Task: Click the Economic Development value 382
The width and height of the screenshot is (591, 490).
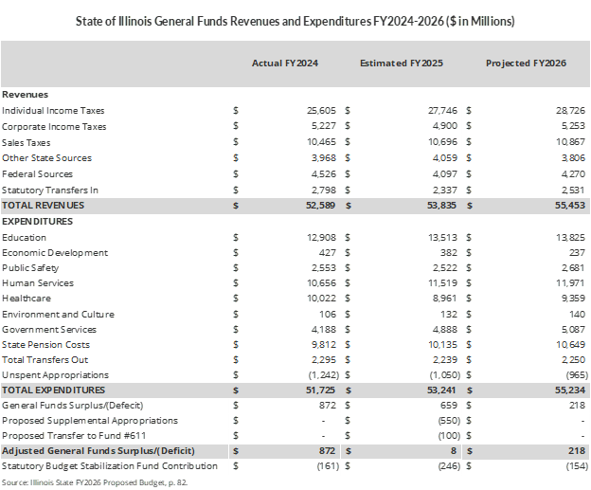Action: pos(449,253)
